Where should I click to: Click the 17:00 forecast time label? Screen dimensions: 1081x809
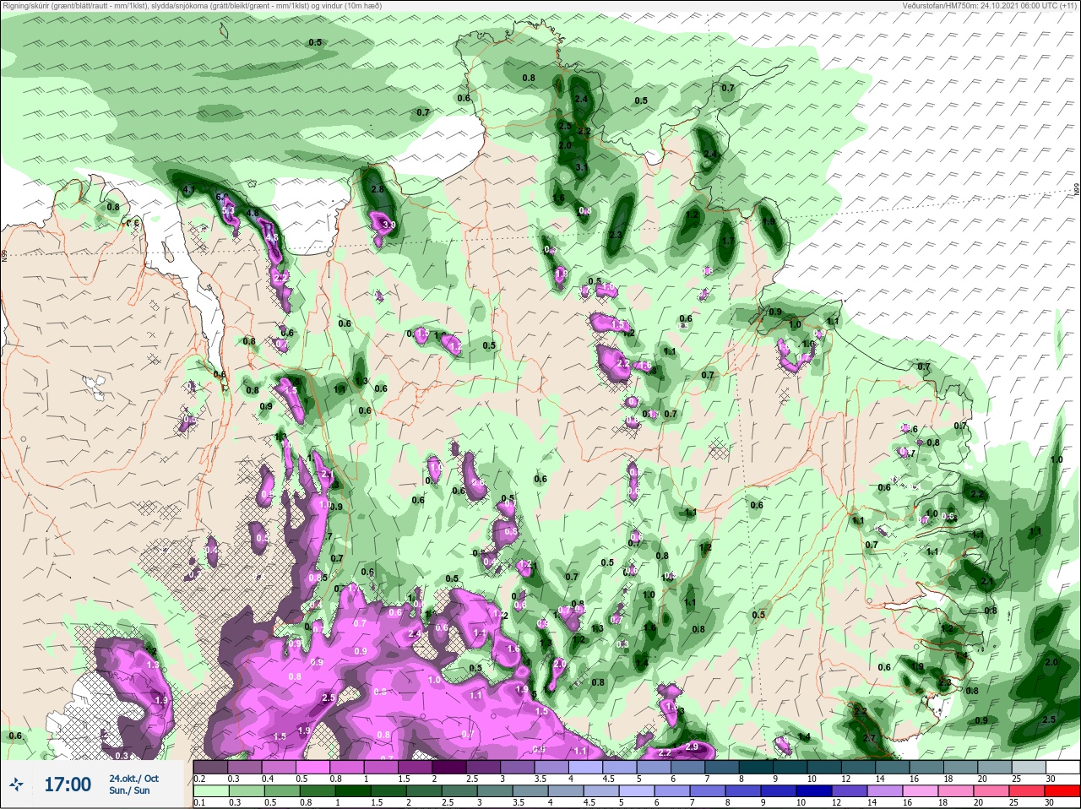[68, 785]
